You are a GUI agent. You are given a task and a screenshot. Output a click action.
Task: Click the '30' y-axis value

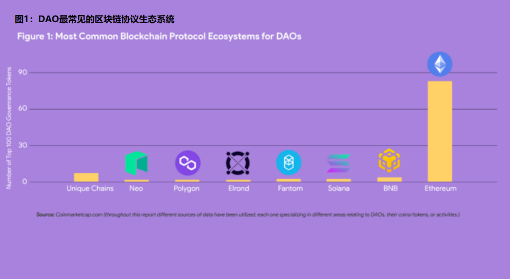(23, 145)
